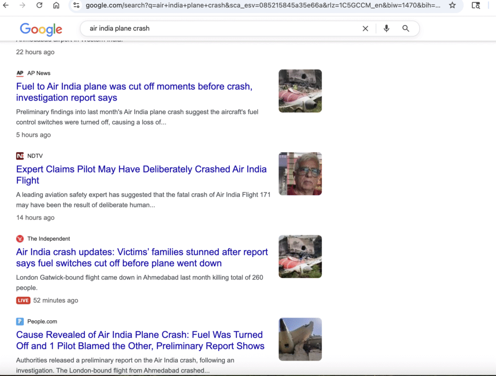Open the AP News wreckage thumbnail
Screen dimensions: 496x376
pyautogui.click(x=300, y=91)
